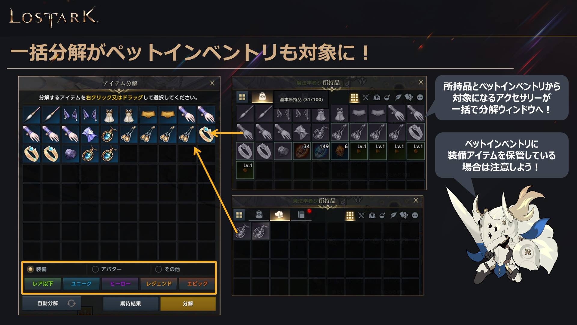Screen dimensions: 577x325
Task: Switch to the pet inventory tab in lower window
Action: [280, 215]
